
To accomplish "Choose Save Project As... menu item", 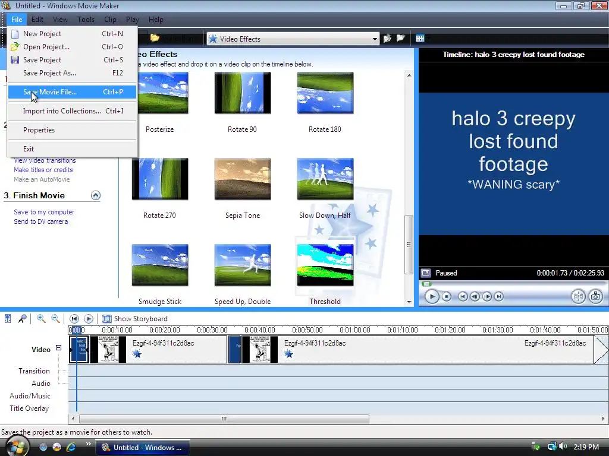I will [x=72, y=73].
